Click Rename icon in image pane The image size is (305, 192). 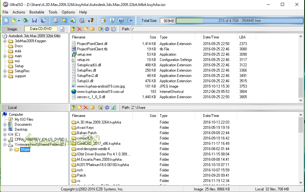click(92, 29)
